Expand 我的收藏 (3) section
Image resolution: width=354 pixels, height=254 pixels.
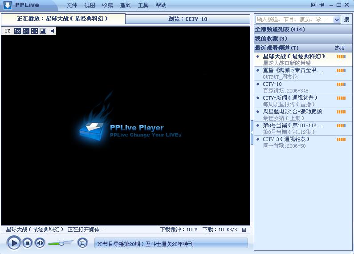(x=303, y=39)
